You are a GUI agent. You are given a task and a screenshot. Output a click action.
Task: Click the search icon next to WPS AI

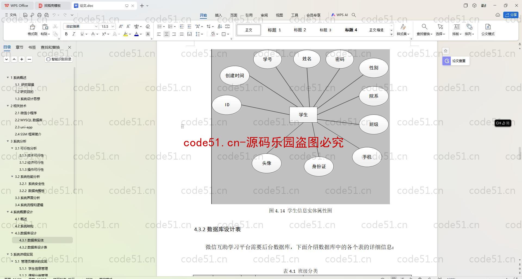(354, 15)
